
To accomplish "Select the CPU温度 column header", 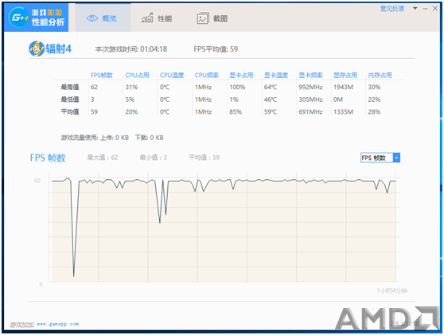I will (172, 75).
